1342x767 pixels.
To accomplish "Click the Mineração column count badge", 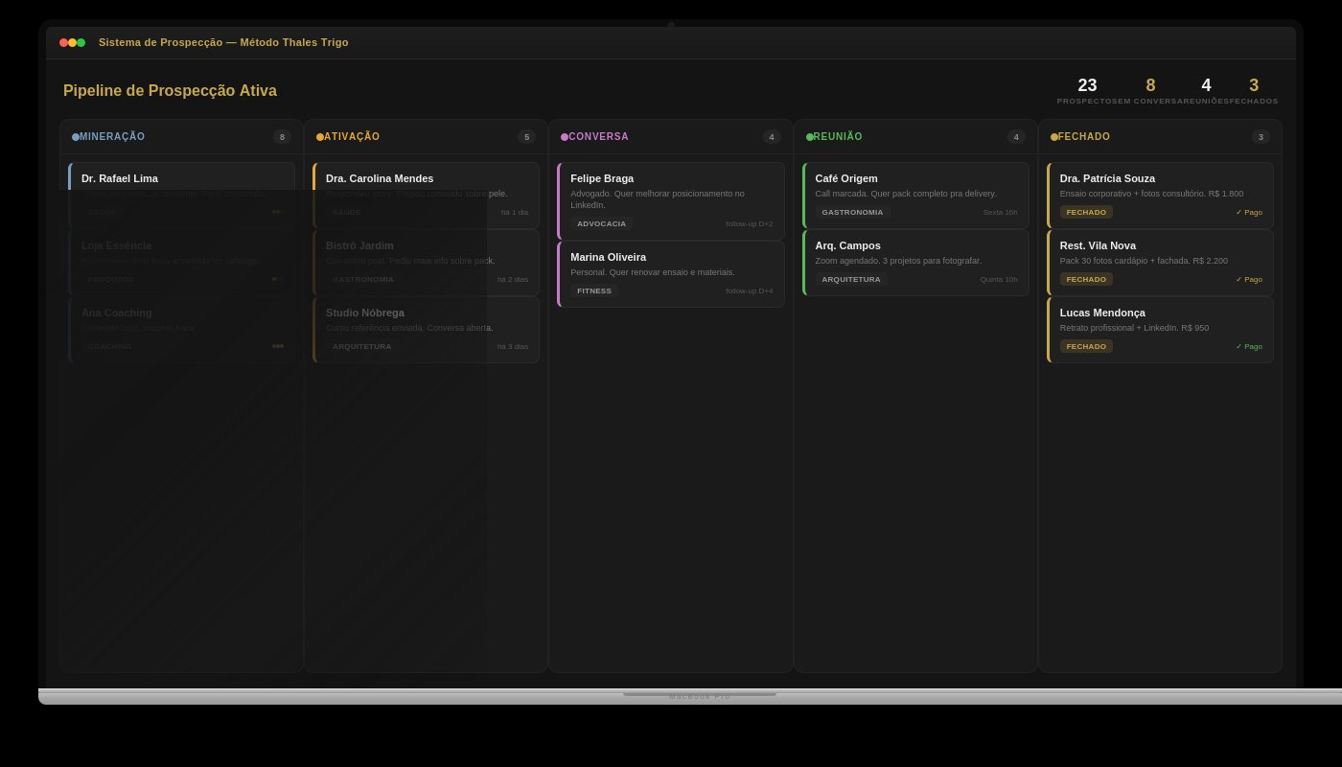I will [x=282, y=137].
